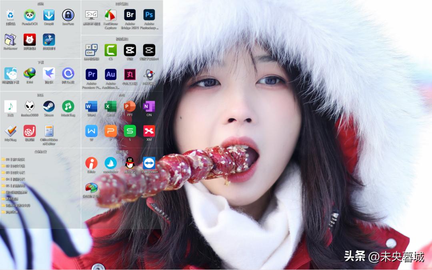Launch the S>G screen-to-GIF monitor icon
The width and height of the screenshot is (432, 270).
(91, 15)
